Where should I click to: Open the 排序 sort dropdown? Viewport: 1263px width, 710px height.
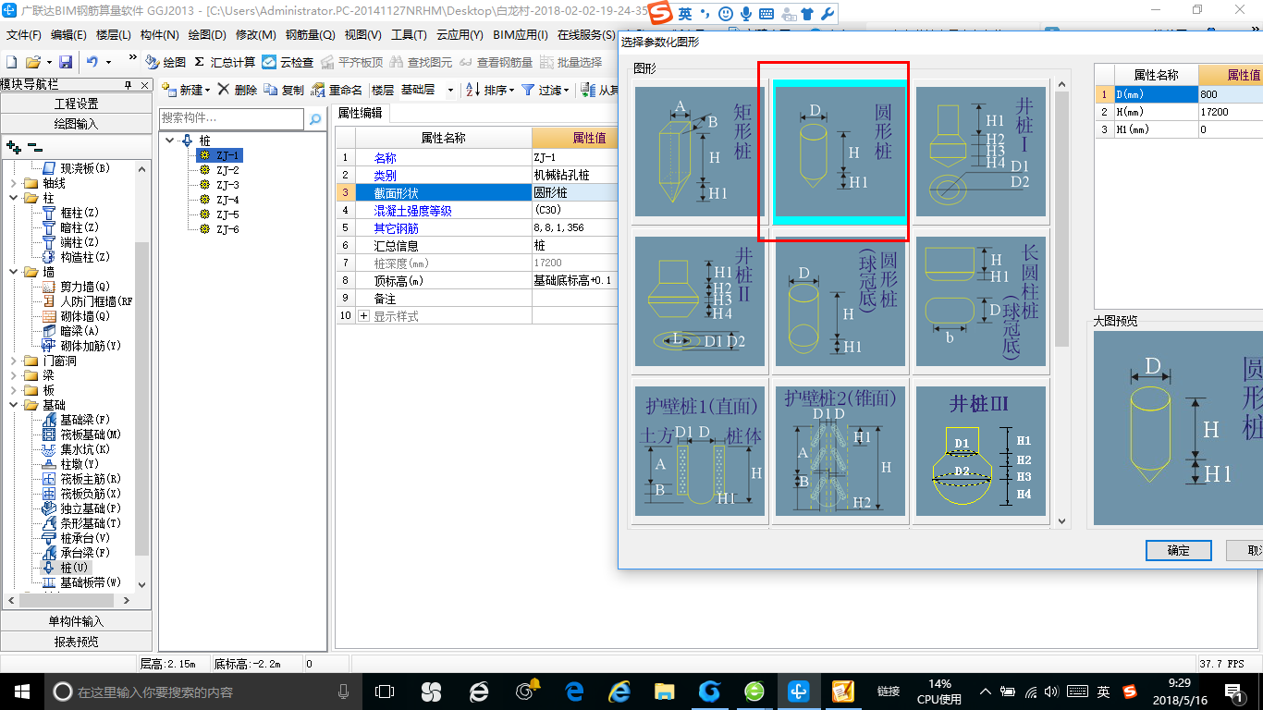pos(489,90)
